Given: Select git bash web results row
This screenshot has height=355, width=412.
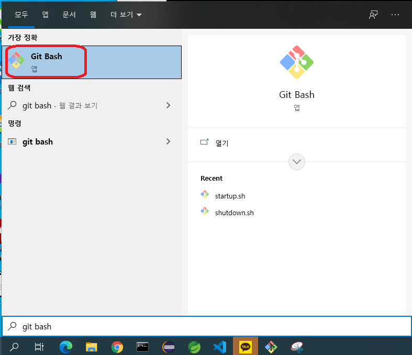Looking at the screenshot, I should (x=92, y=106).
